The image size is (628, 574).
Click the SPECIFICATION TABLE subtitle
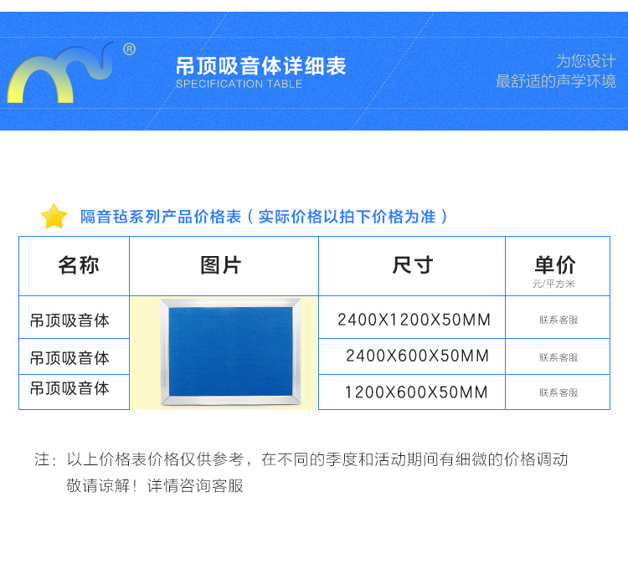click(x=239, y=84)
